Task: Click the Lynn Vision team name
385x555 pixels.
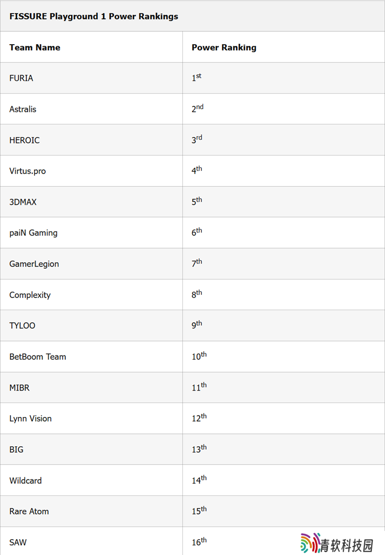Action: [x=30, y=418]
